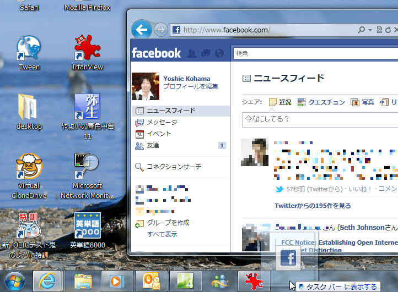Select the 近況 share tab
The image size is (398, 292).
(280, 102)
